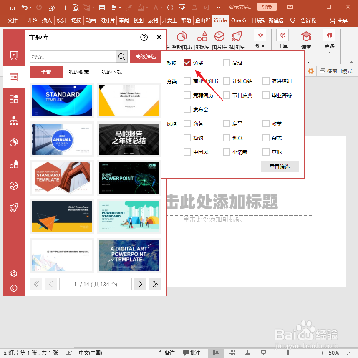The height and width of the screenshot is (358, 358).
Task: Click the zoom out minus button
Action: click(275, 353)
